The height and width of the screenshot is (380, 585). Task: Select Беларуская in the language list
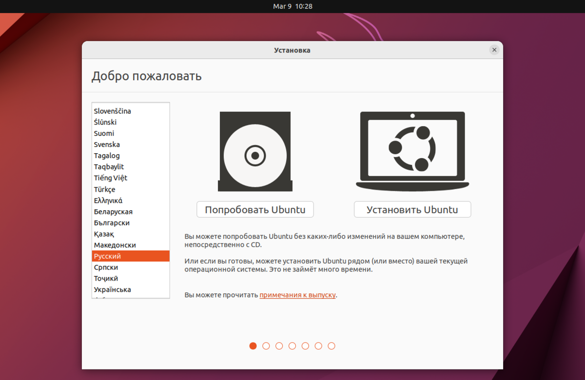point(131,212)
